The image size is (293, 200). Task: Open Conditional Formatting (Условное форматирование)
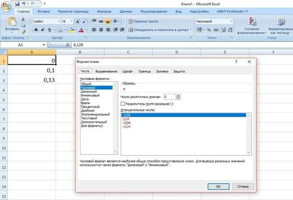pyautogui.click(x=252, y=26)
